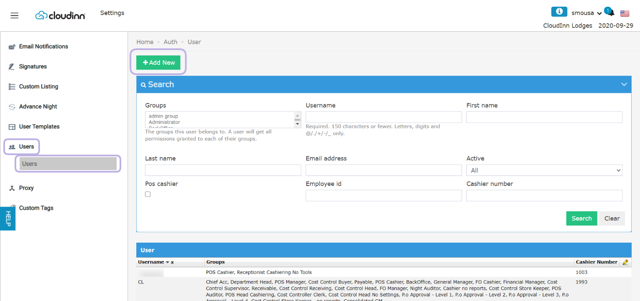Click the First name input field
Screen dimensions: 640x301
coord(544,117)
